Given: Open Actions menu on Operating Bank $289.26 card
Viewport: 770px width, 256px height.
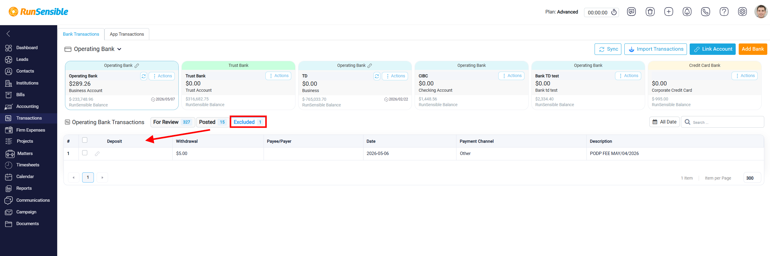Looking at the screenshot, I should pos(162,76).
